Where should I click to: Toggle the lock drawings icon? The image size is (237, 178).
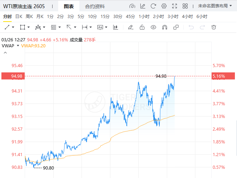[x=142, y=27]
